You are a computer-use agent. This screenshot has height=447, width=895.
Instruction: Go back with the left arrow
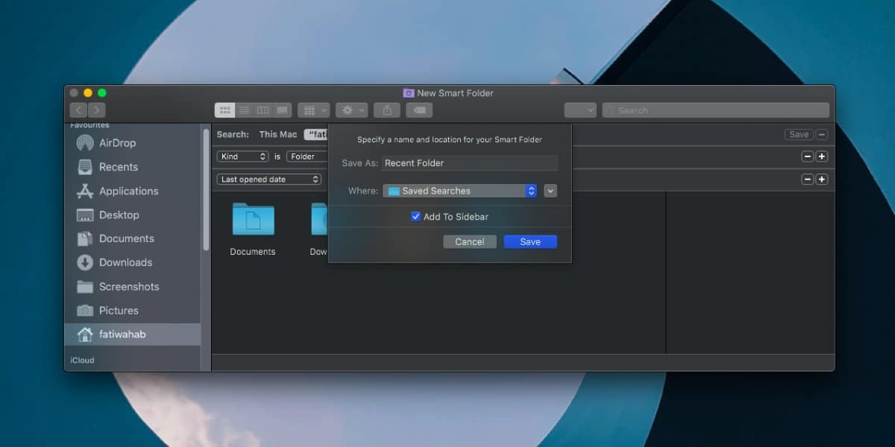coord(79,110)
